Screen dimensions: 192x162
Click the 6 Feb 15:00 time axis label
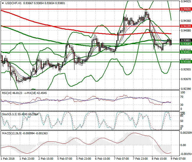click(102, 159)
